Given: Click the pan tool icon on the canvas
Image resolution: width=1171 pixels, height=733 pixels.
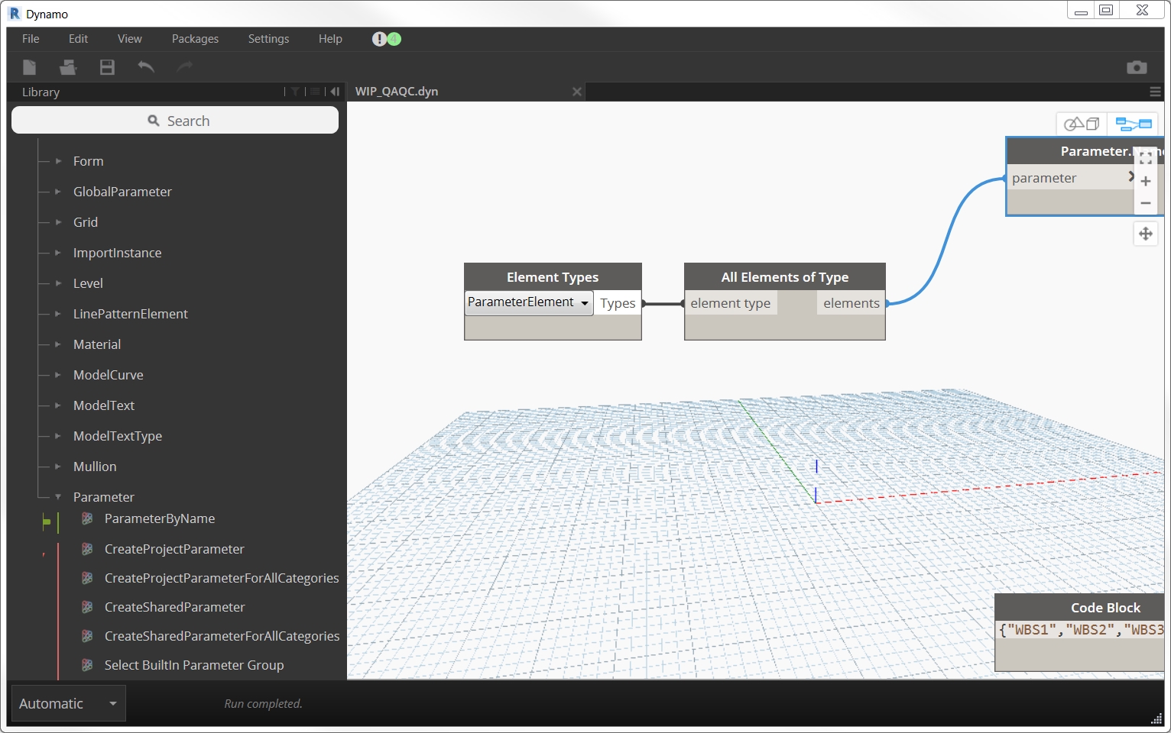Looking at the screenshot, I should coord(1146,234).
